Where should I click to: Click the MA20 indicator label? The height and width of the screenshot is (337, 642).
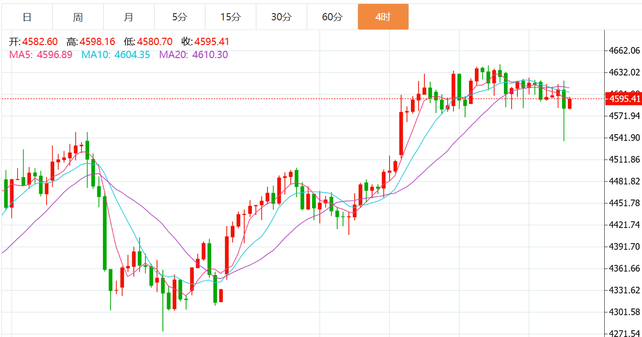193,55
